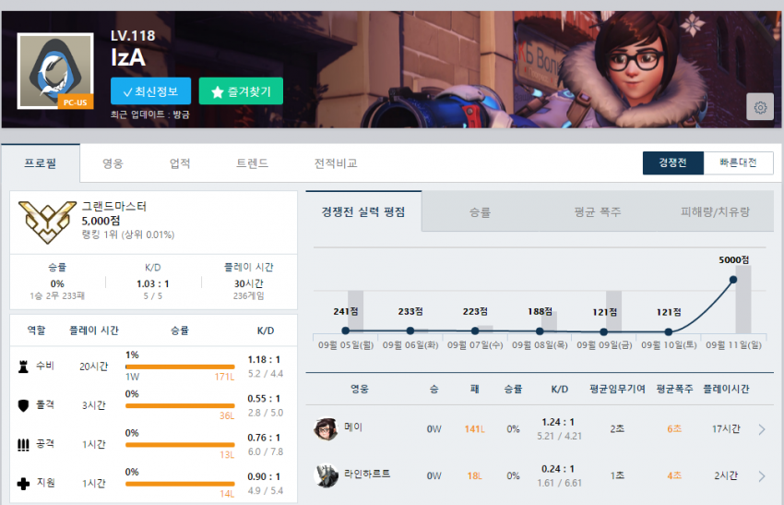Sort hero table by 플레이시간 column

tap(726, 389)
